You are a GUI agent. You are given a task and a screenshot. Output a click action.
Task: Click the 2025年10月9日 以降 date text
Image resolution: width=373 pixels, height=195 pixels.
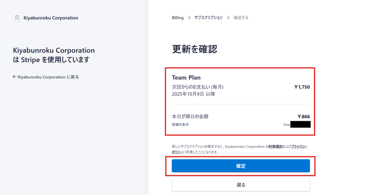pos(193,94)
